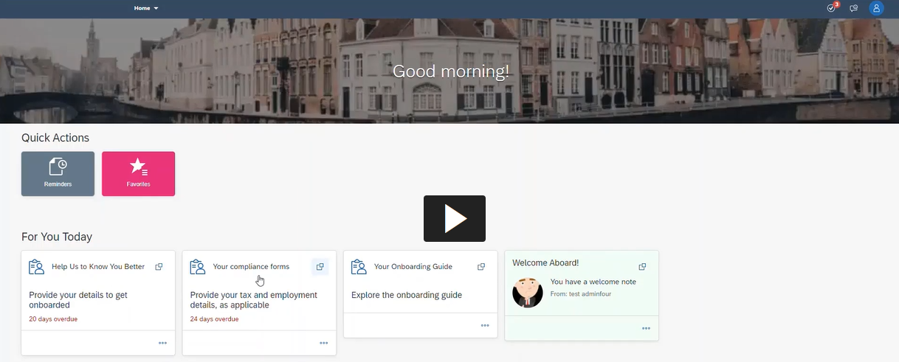Expand more options on Help Us to Know You Better card

tap(162, 343)
